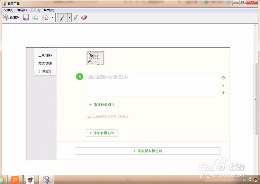Move step 6 using the arrows icon
This screenshot has height=184, width=260.
223,78
